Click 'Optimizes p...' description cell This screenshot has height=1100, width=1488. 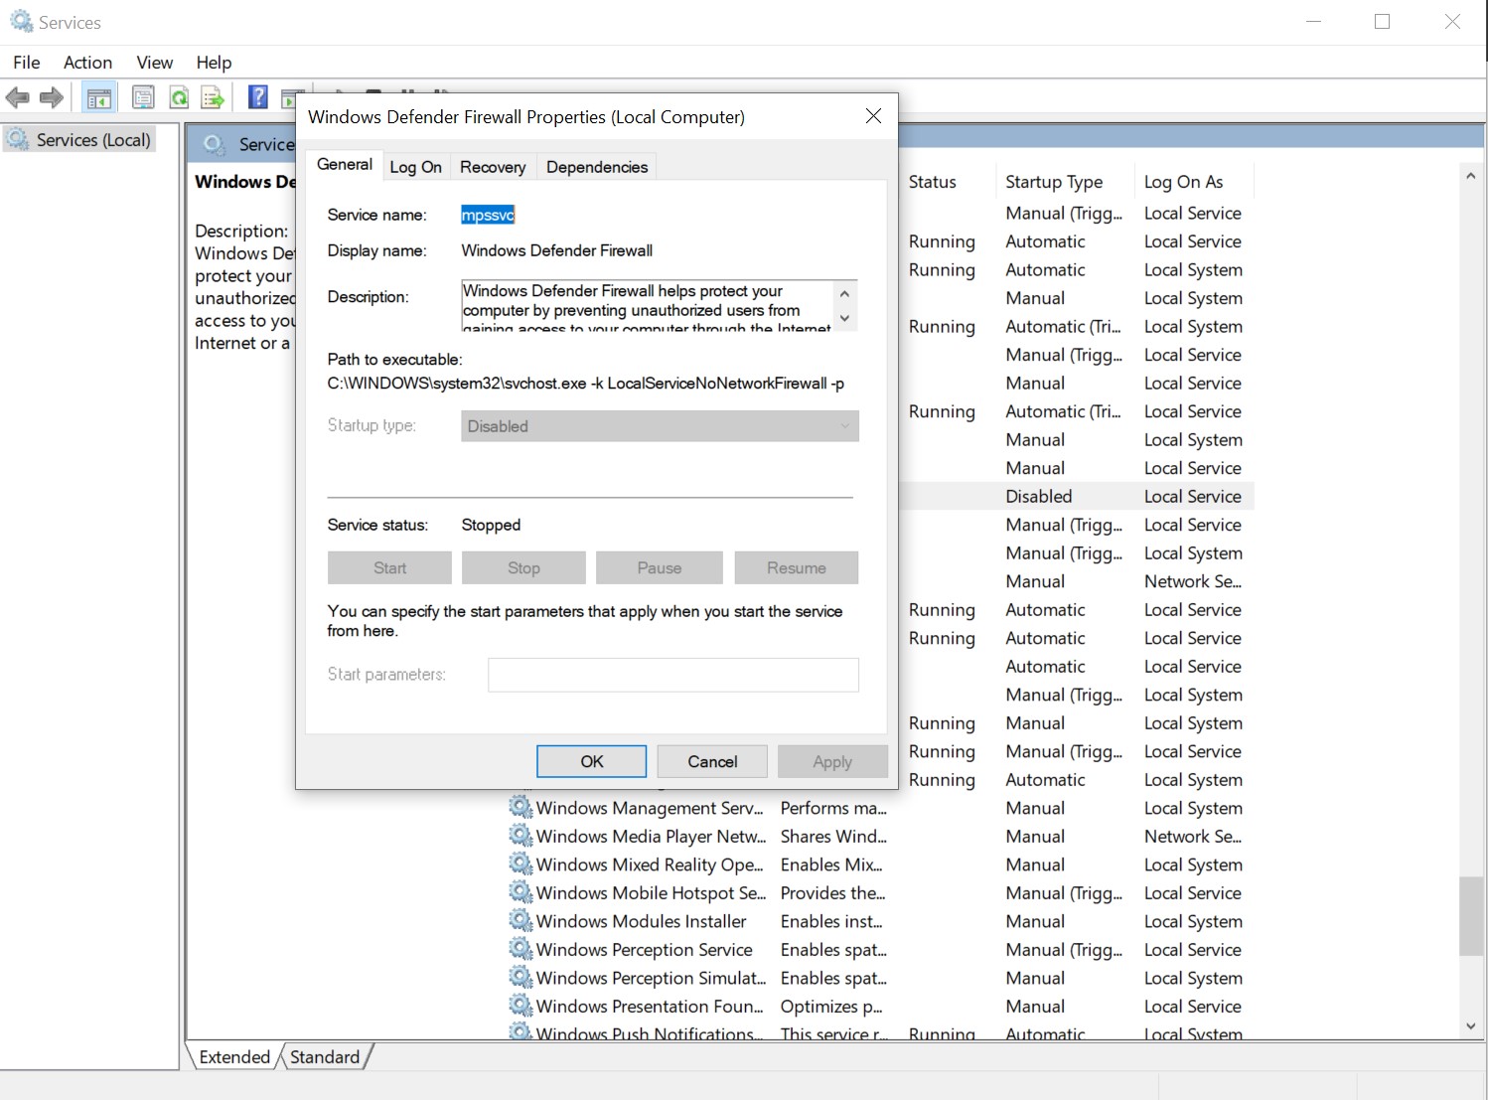pos(831,1006)
